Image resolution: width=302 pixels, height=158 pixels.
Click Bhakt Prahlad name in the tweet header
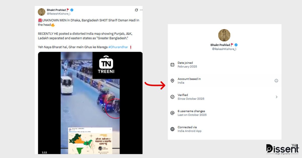[x=56, y=10]
